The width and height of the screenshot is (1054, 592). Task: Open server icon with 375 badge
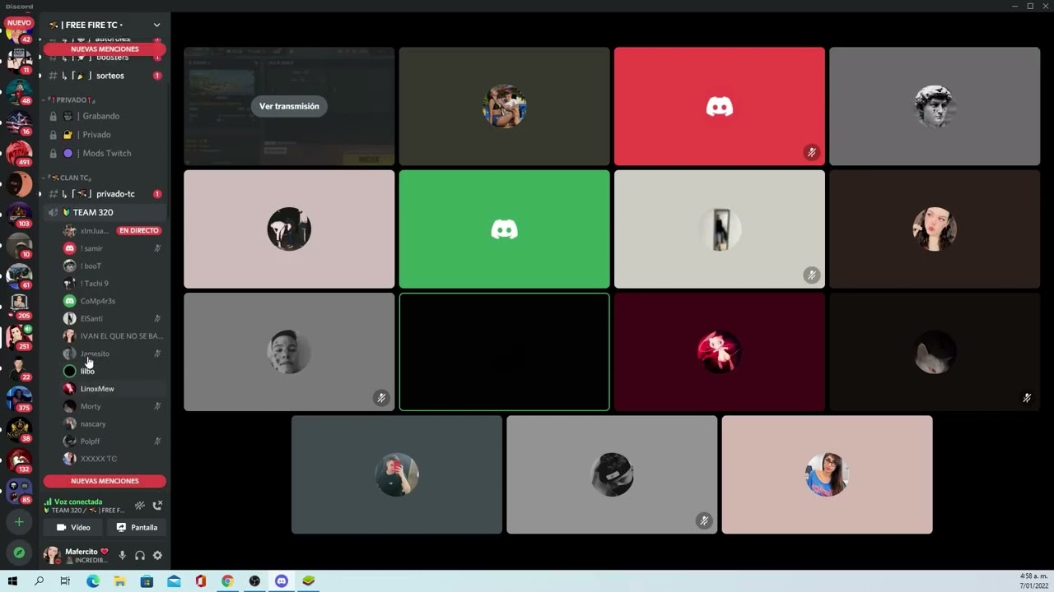pyautogui.click(x=19, y=399)
